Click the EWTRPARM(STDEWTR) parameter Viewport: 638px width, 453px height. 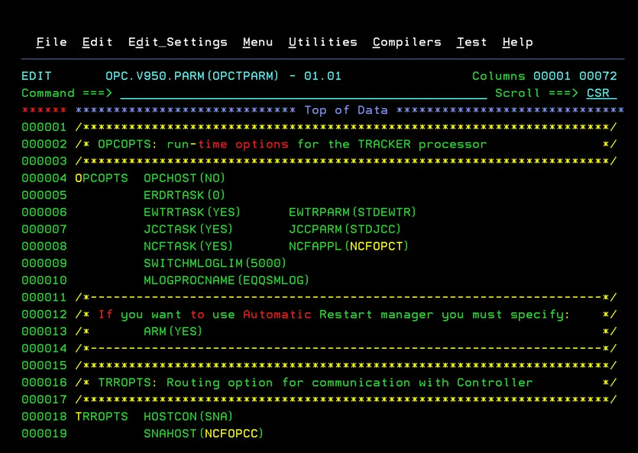tap(352, 212)
